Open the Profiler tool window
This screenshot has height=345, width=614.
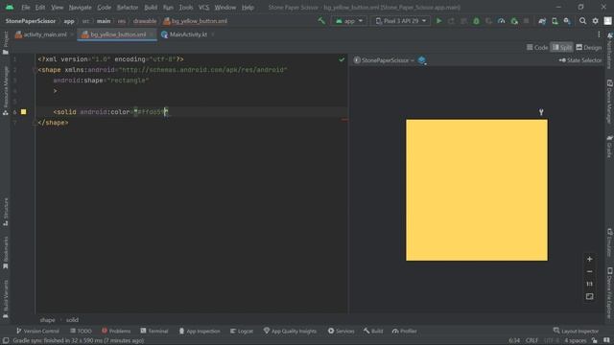(x=405, y=331)
